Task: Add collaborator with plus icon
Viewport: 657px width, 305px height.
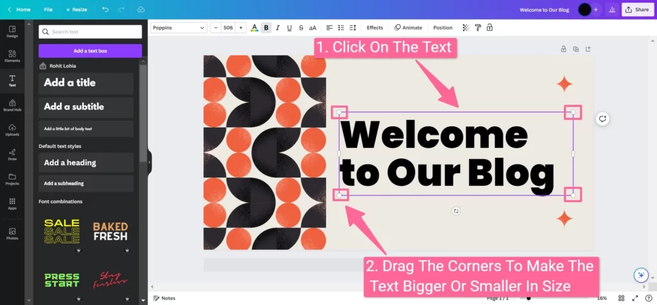Action: coord(596,9)
